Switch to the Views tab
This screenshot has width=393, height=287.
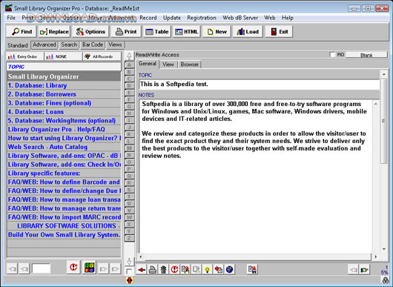(x=115, y=45)
